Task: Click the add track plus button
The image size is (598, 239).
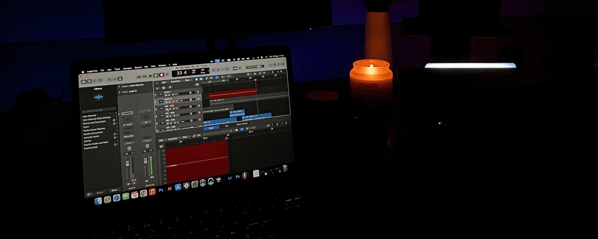Action: point(157,88)
